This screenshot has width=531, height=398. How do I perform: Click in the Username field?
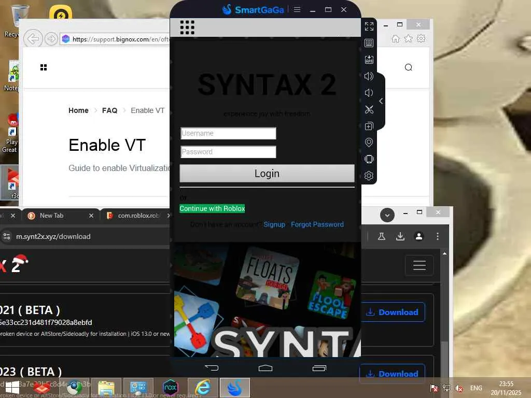click(x=228, y=133)
